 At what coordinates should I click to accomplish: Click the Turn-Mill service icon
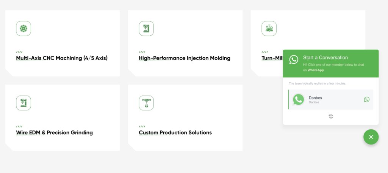pyautogui.click(x=269, y=28)
